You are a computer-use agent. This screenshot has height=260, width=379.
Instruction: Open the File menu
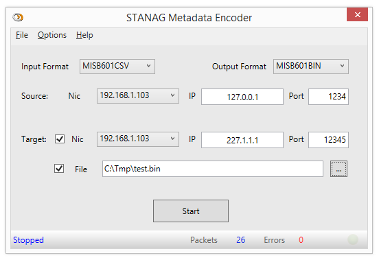tap(22, 35)
